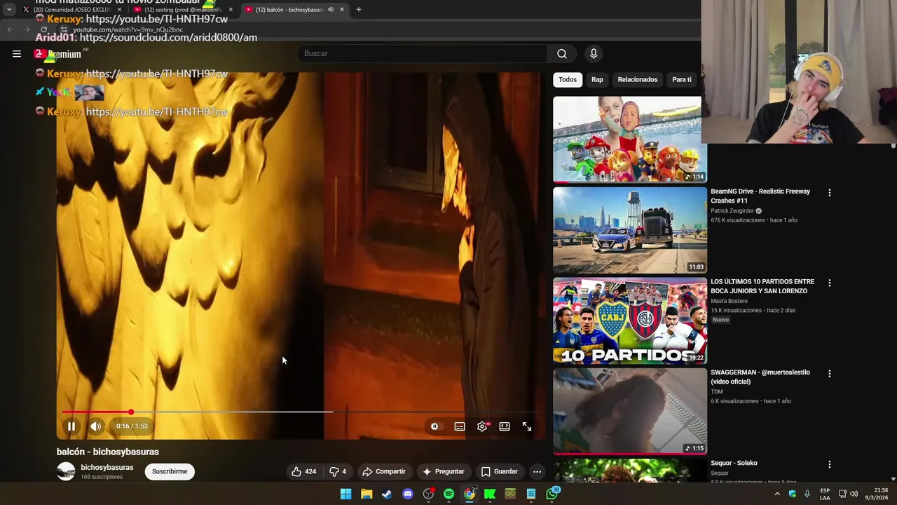The height and width of the screenshot is (505, 897).
Task: Select the Rap filter chip
Action: coord(597,79)
